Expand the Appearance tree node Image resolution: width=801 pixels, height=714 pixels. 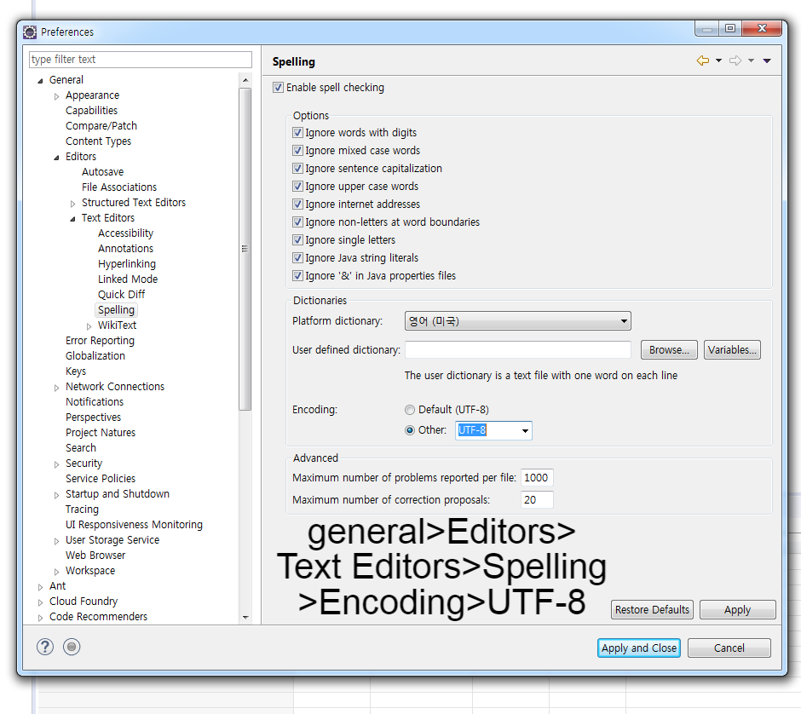pos(57,96)
